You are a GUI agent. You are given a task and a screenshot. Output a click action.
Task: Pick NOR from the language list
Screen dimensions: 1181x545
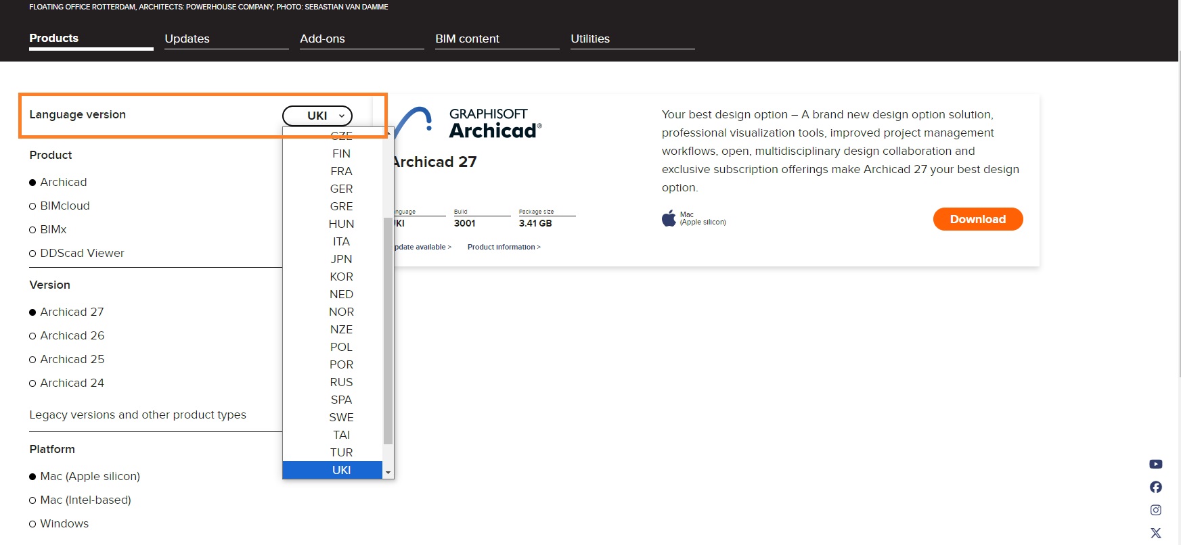pyautogui.click(x=333, y=312)
